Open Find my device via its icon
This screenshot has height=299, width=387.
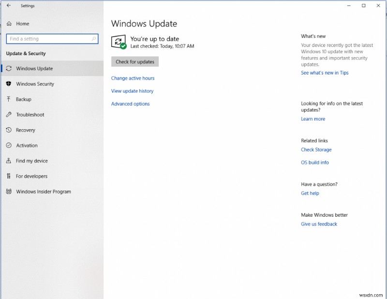[9, 161]
